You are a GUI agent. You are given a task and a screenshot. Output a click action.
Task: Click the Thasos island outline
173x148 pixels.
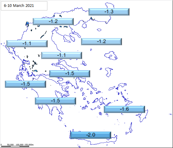pyautogui.click(x=84, y=26)
